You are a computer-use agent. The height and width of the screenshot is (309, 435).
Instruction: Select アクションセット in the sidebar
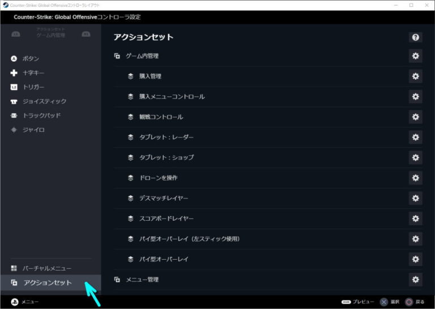(51, 282)
